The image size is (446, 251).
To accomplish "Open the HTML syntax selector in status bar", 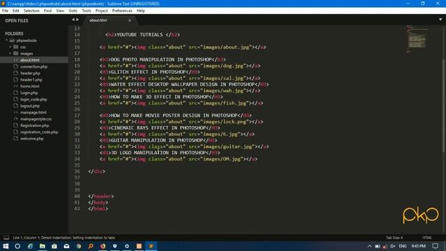I will coord(427,238).
